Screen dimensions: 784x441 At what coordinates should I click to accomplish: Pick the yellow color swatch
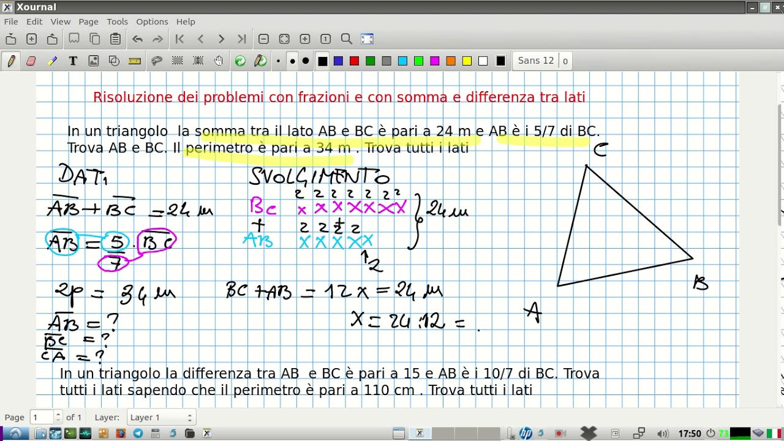pos(467,61)
